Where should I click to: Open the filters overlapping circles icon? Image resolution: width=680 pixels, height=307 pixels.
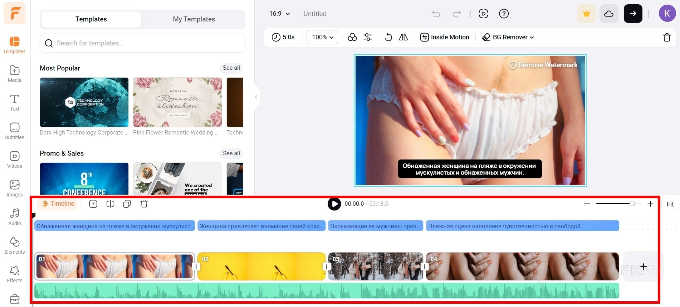(x=352, y=37)
